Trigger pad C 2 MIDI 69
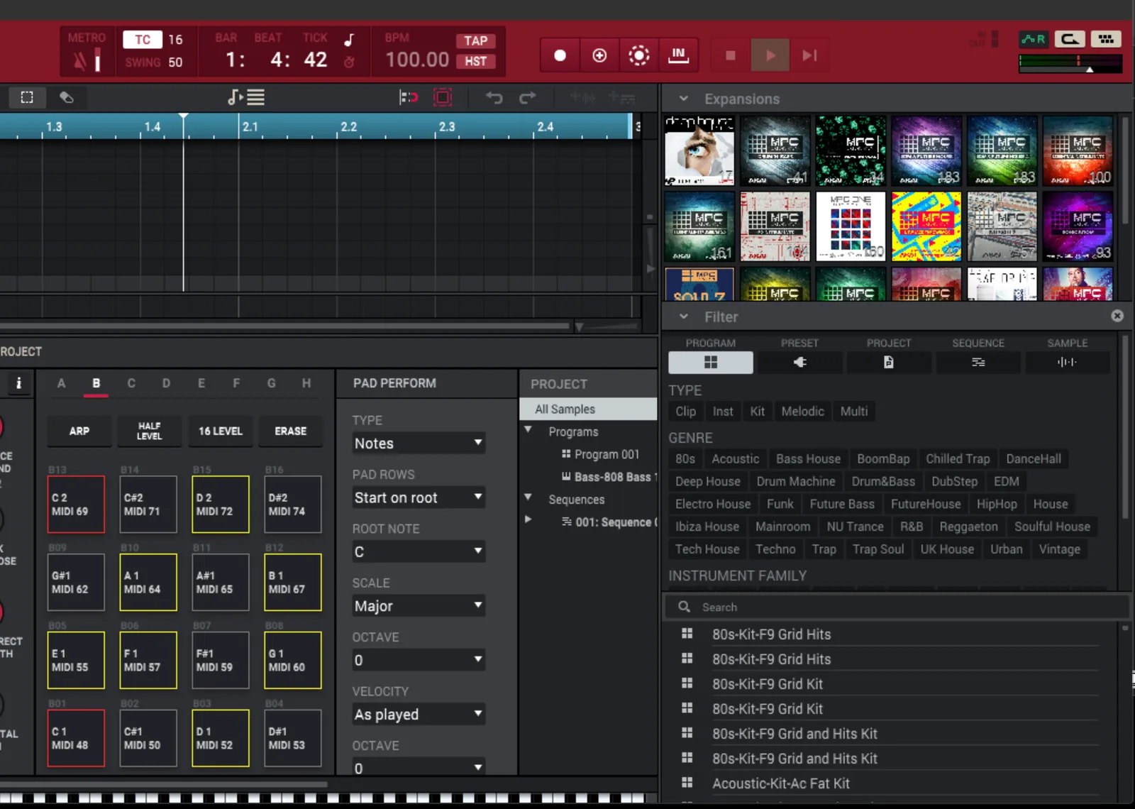This screenshot has height=809, width=1135. pos(76,505)
